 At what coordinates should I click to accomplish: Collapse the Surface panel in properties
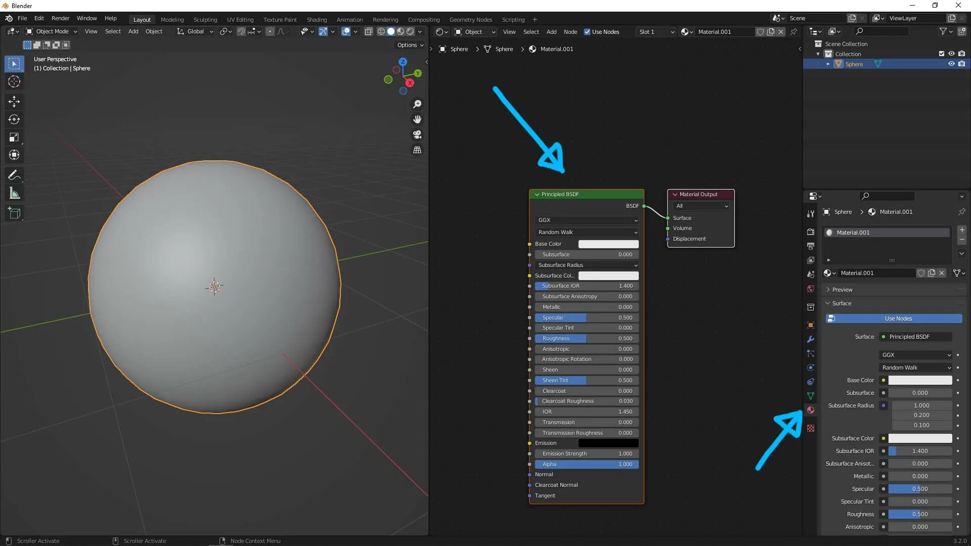[x=842, y=303]
